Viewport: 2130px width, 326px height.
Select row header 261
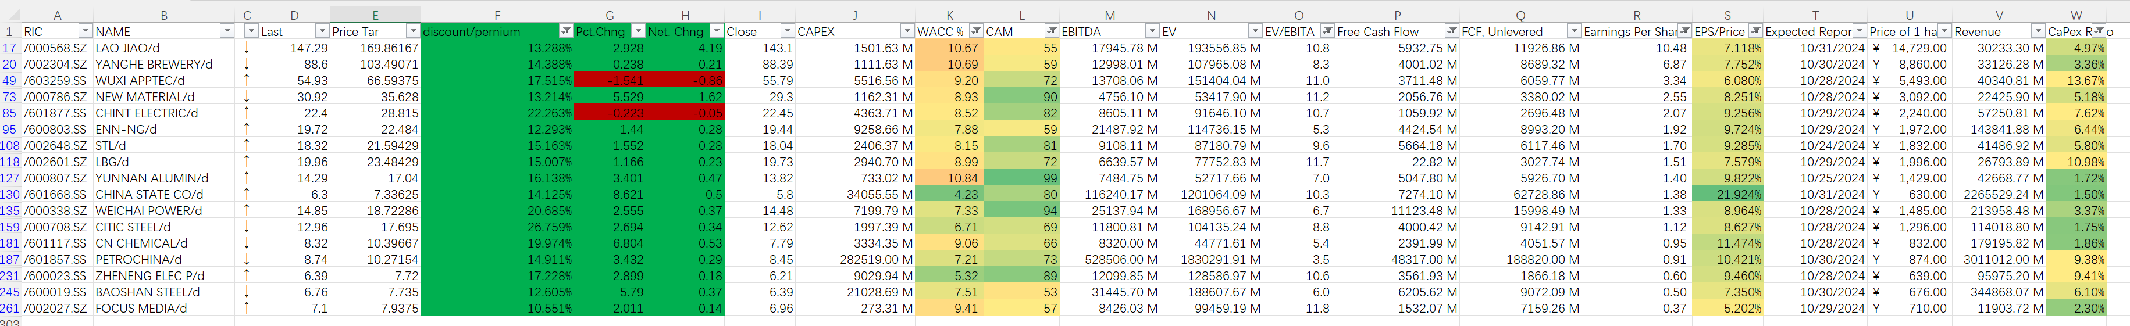click(10, 308)
